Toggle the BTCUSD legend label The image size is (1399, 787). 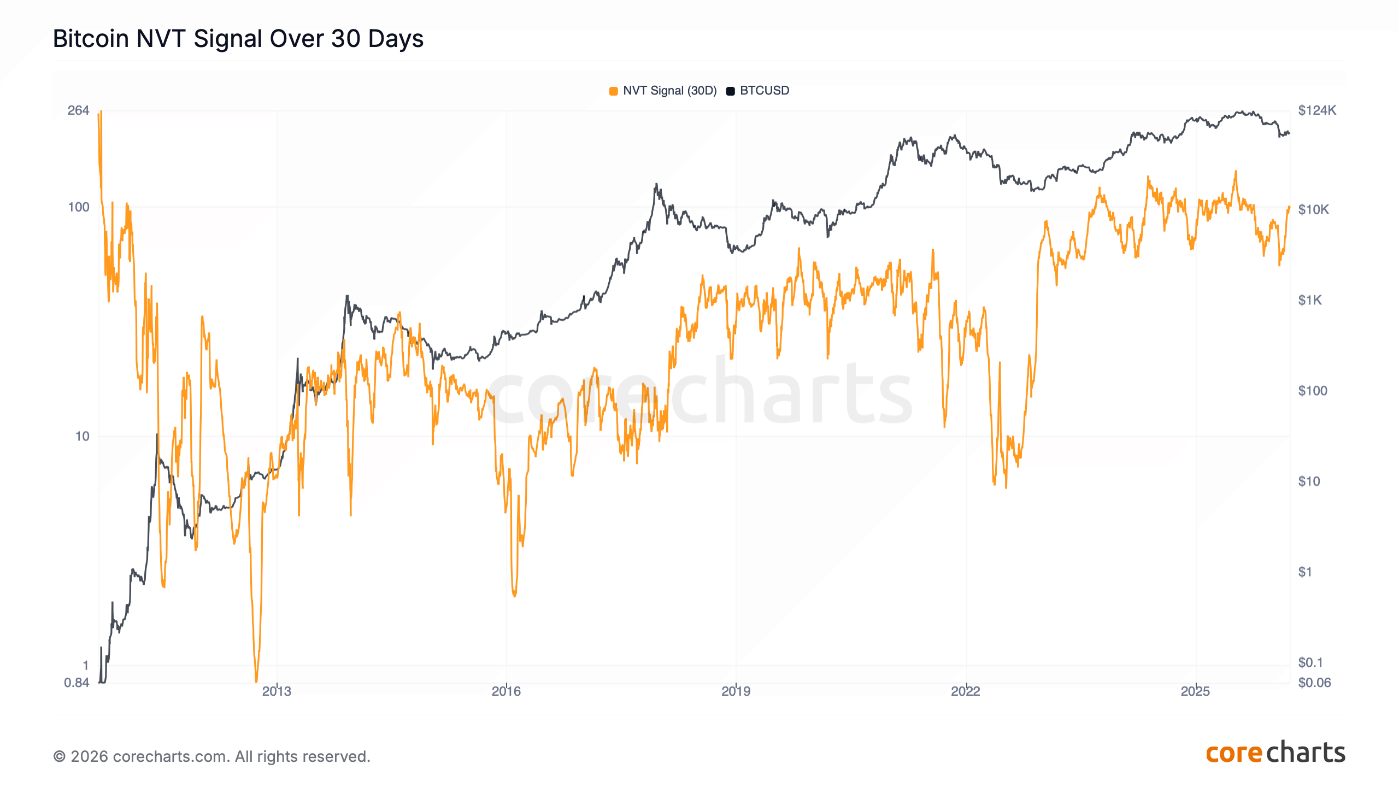tap(765, 91)
